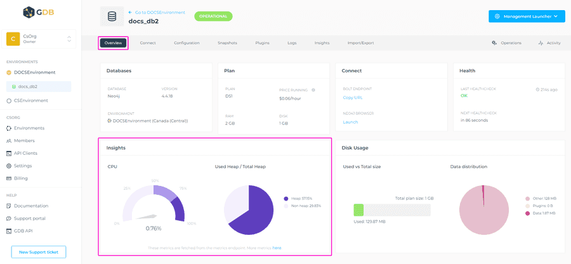
Task: Open the Management Launcher dropdown
Action: pos(527,16)
